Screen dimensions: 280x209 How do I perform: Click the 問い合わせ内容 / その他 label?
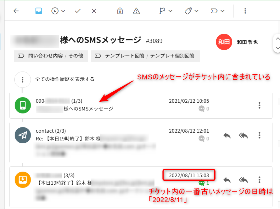51,56
